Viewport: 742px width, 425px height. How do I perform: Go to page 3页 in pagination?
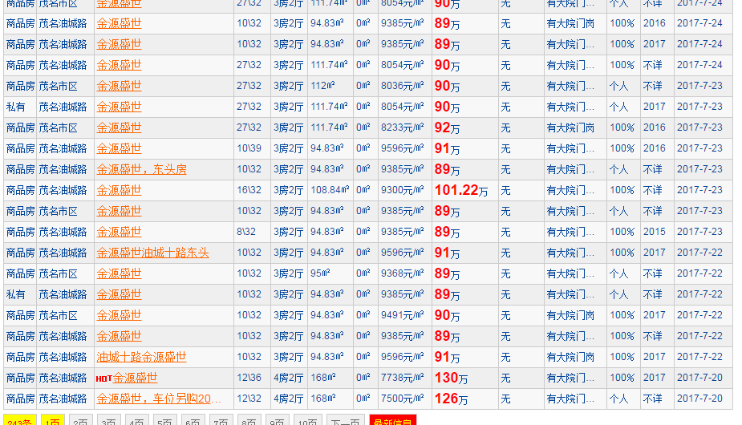[x=108, y=420]
